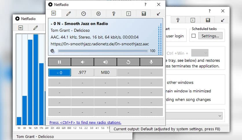Click the 'Current output: Default' status bar
The height and width of the screenshot is (140, 242).
click(x=167, y=129)
